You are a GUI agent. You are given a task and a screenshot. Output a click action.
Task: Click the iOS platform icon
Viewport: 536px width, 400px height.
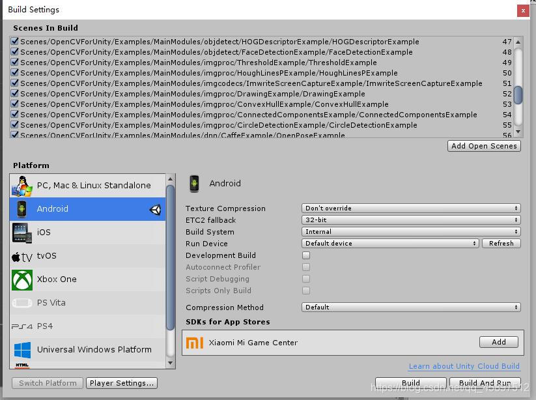tap(22, 233)
